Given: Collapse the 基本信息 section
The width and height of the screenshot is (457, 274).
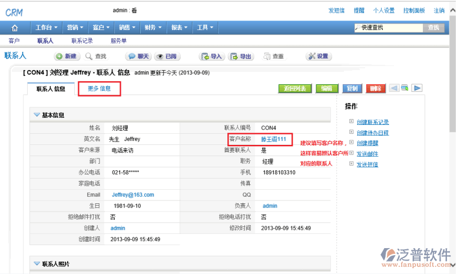Looking at the screenshot, I should pos(37,115).
